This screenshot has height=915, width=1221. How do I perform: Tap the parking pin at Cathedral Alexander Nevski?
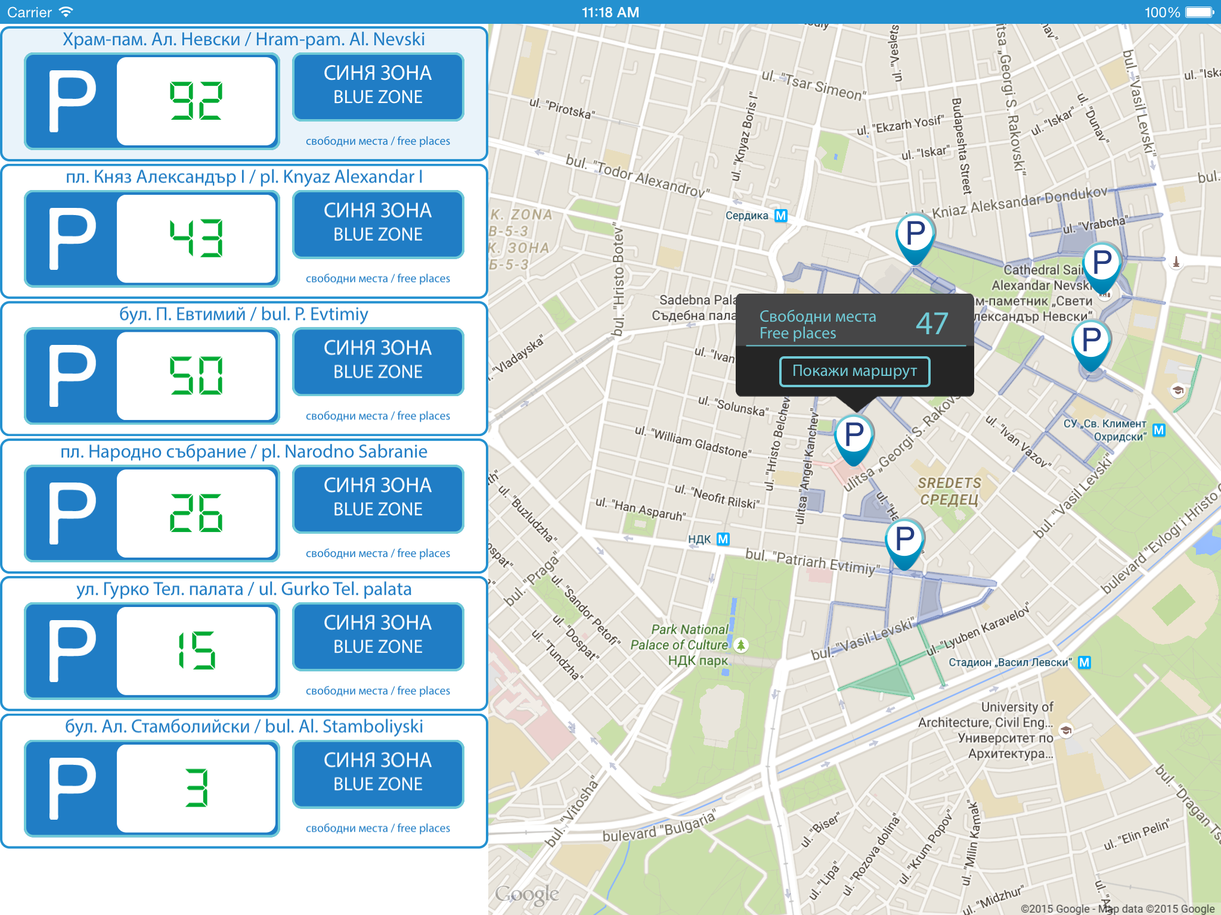click(x=1102, y=264)
